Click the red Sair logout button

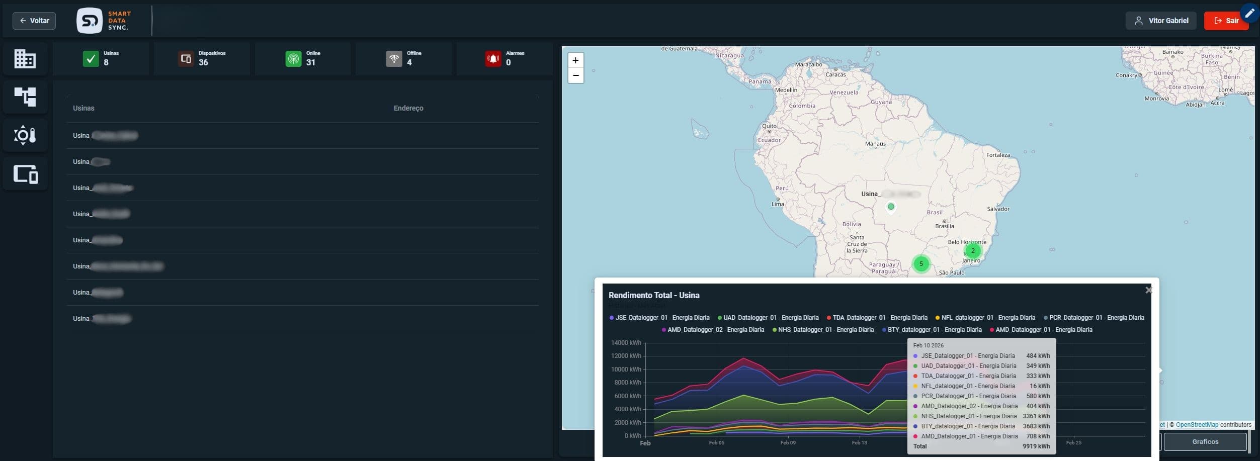click(x=1226, y=21)
